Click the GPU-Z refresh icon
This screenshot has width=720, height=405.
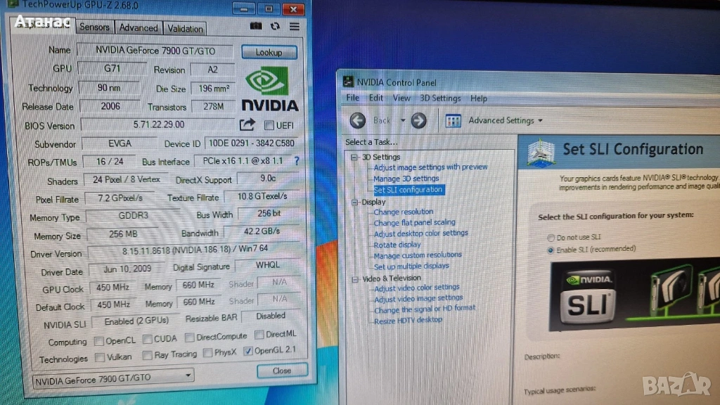pyautogui.click(x=275, y=26)
